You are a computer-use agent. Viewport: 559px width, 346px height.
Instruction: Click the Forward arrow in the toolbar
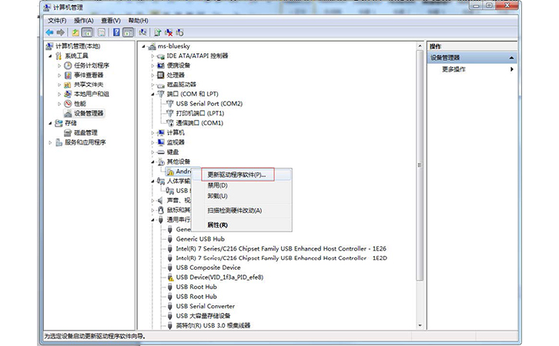point(61,33)
